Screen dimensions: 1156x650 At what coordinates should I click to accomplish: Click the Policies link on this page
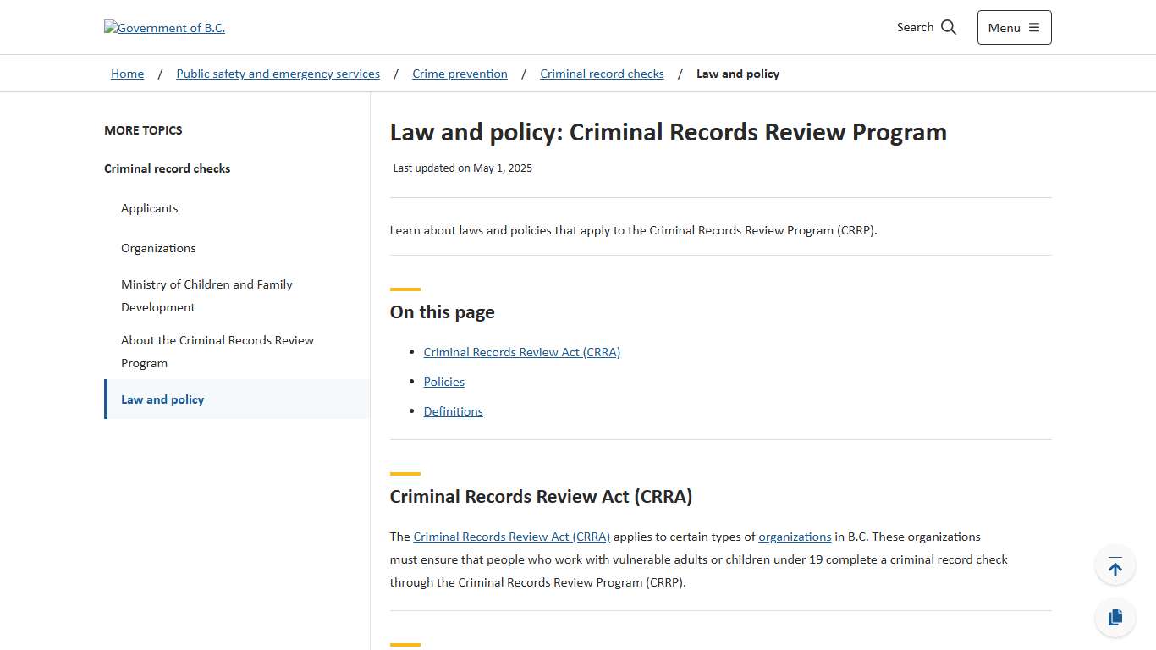click(x=443, y=382)
